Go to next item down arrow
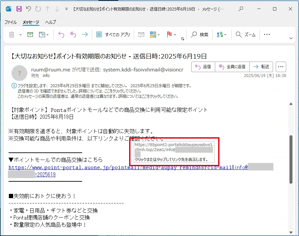This screenshot has height=236, width=299. [57, 9]
